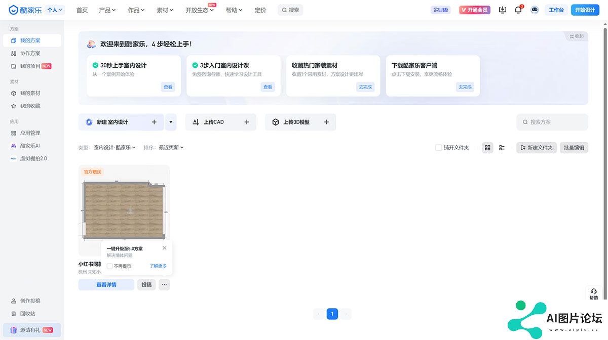
Task: Open 我的素材 in sidebar
Action: (32, 93)
